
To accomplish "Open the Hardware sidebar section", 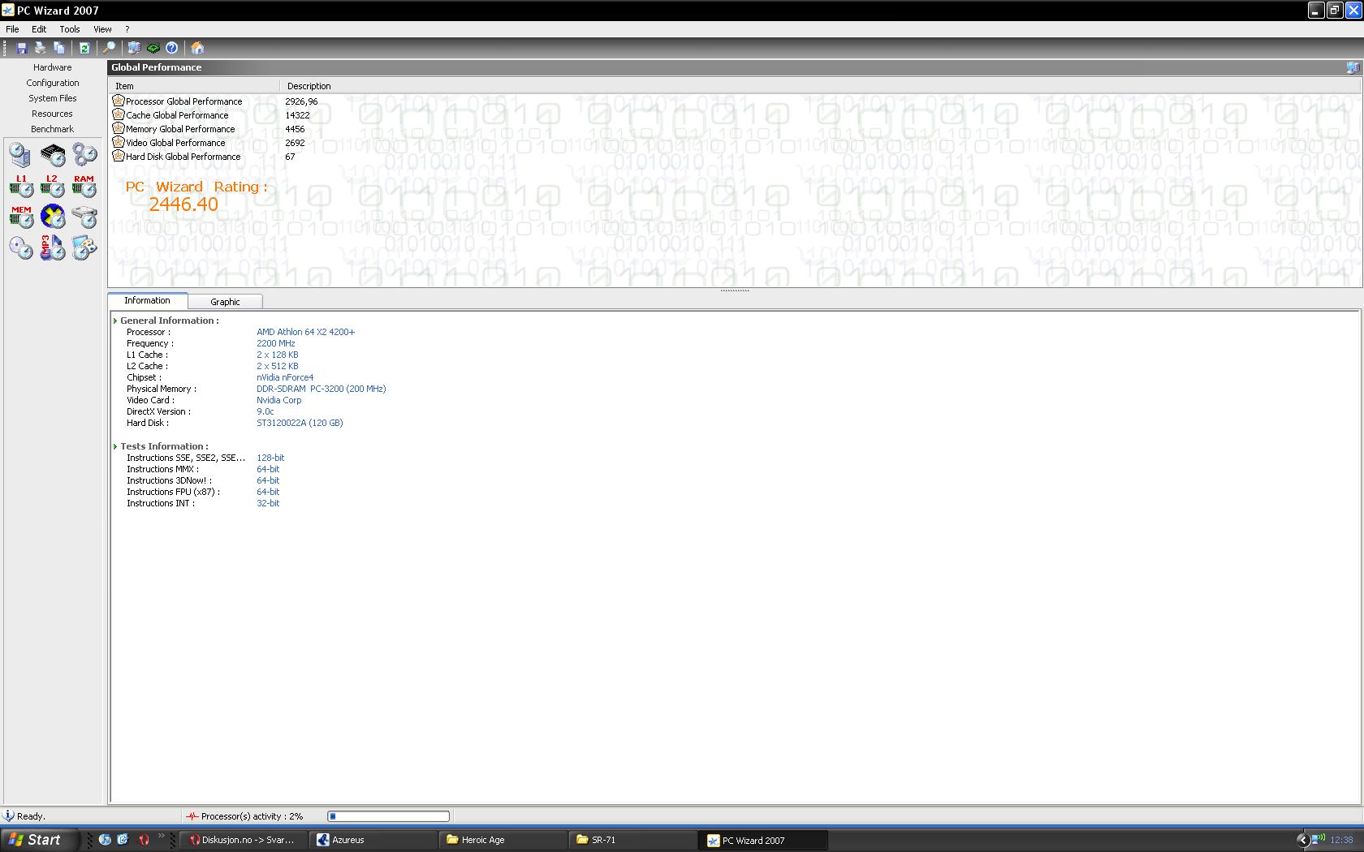I will click(53, 67).
